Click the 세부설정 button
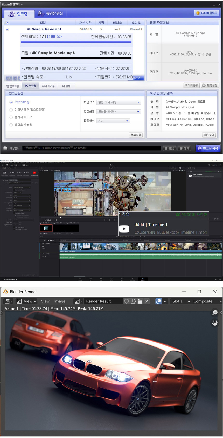 tap(136, 135)
